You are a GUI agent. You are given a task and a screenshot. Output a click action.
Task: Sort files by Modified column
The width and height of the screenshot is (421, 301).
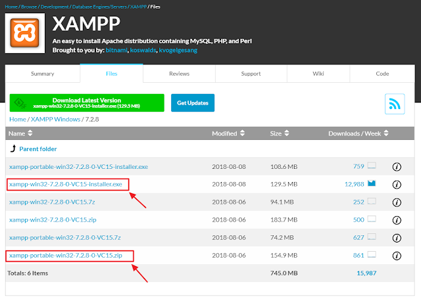(x=228, y=133)
